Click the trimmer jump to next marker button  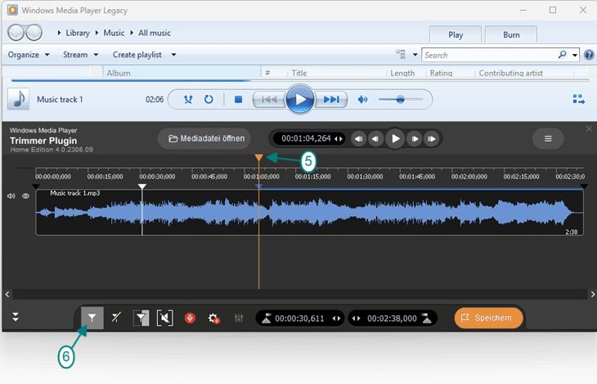(x=431, y=139)
